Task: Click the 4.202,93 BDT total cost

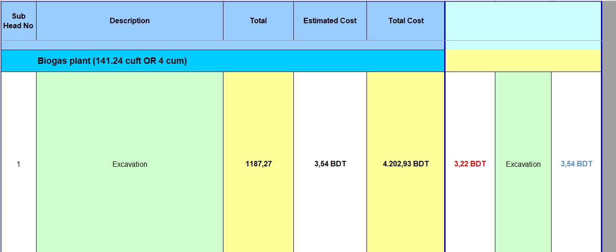Action: 406,164
